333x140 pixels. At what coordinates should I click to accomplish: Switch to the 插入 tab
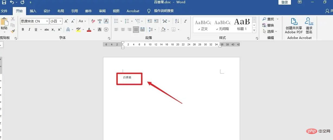click(x=33, y=11)
